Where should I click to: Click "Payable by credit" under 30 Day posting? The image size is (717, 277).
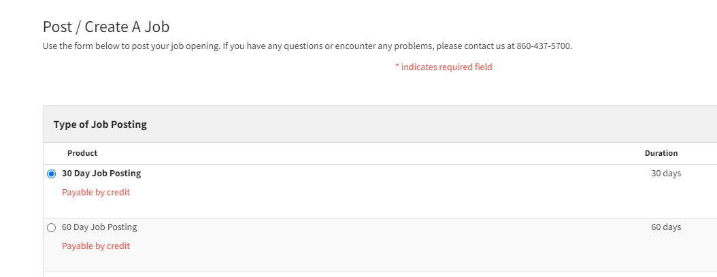pos(96,193)
